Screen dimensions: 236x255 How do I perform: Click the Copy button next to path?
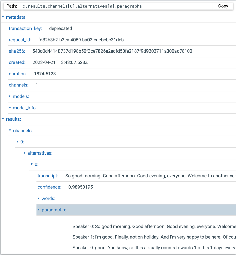coord(223,6)
